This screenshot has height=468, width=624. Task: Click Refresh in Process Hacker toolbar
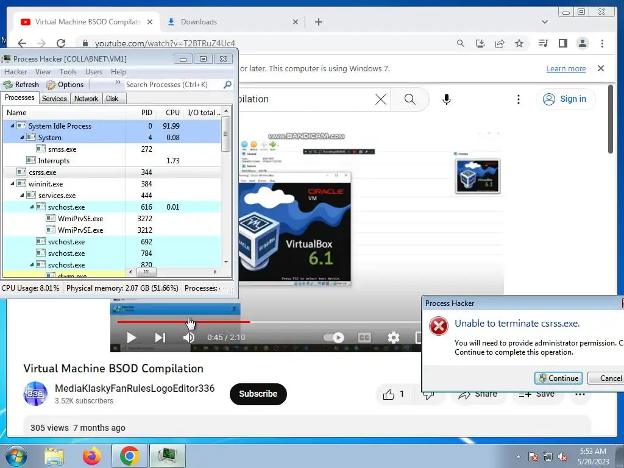point(21,84)
